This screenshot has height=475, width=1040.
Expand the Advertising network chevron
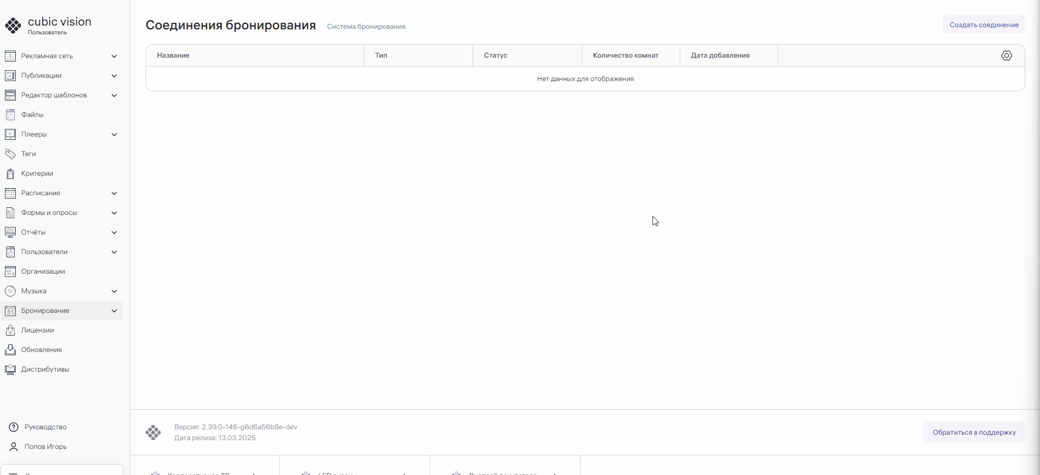point(114,56)
